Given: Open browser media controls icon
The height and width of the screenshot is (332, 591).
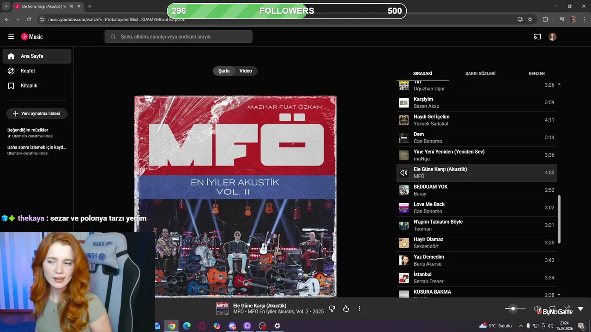Looking at the screenshot, I should click(562, 19).
